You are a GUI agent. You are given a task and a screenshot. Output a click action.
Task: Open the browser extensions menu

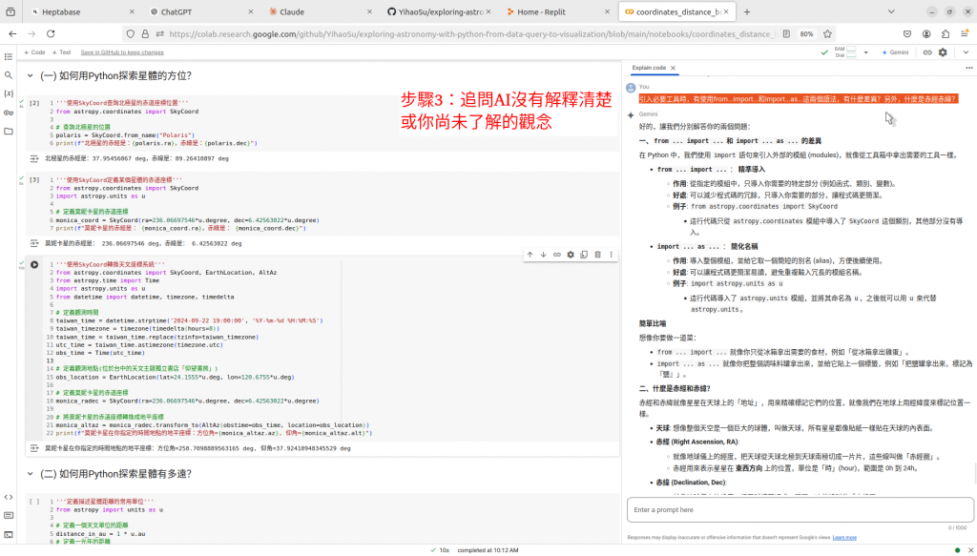pyautogui.click(x=946, y=33)
